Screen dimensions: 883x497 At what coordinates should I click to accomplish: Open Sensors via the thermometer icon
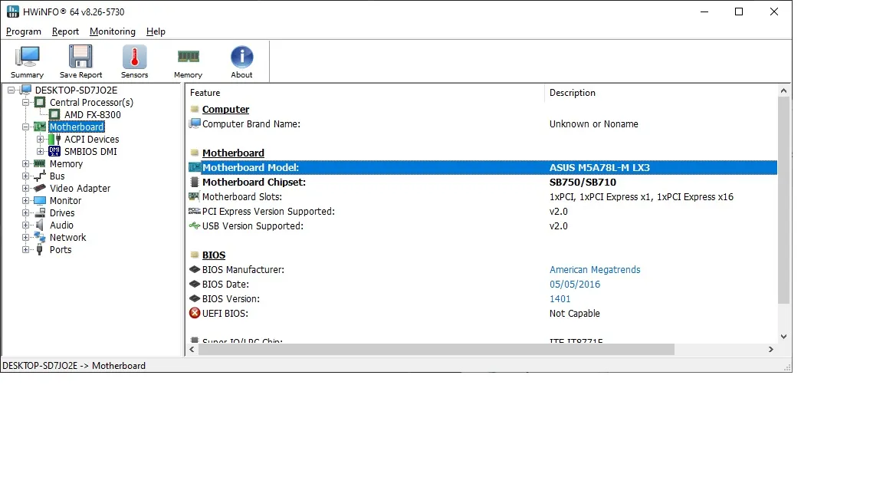coord(134,58)
